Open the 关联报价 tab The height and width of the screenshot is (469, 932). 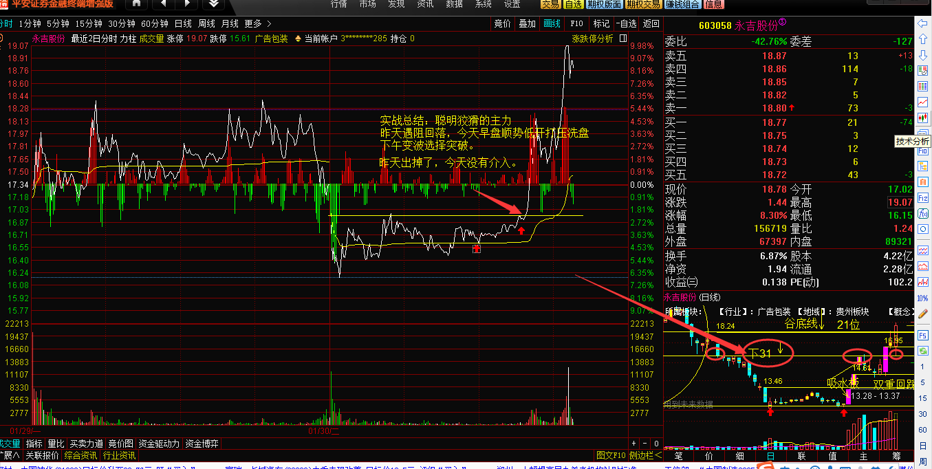[x=42, y=455]
